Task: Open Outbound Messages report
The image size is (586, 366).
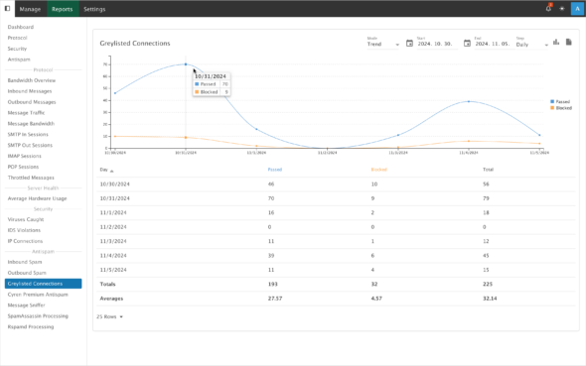Action: coord(32,102)
